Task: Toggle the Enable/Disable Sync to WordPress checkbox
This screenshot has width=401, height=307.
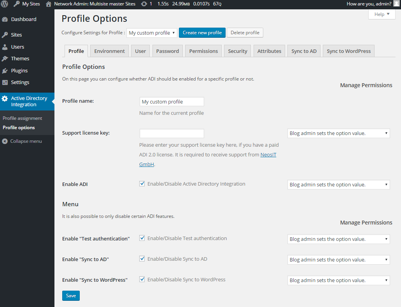Action: point(142,279)
